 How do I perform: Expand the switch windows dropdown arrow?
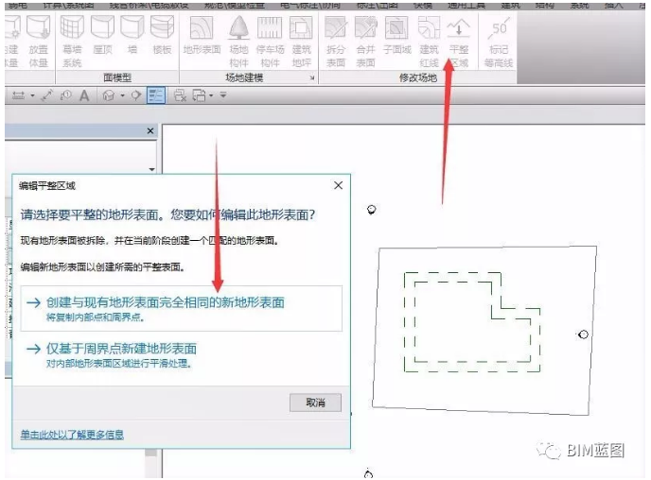[x=211, y=95]
